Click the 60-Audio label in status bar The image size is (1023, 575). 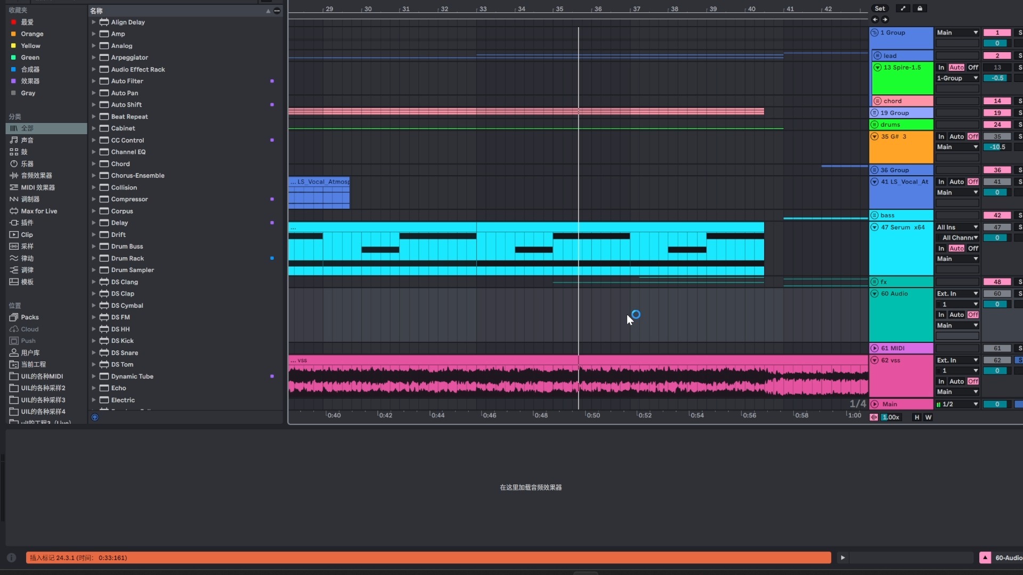1009,558
